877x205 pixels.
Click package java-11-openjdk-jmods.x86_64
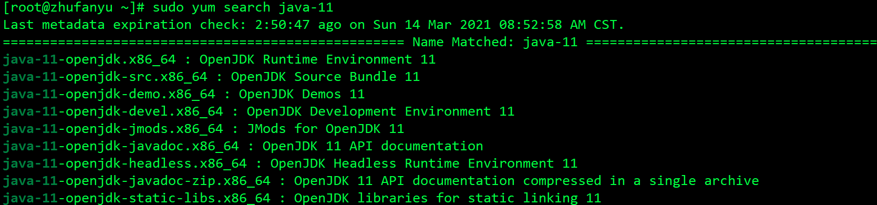(113, 129)
